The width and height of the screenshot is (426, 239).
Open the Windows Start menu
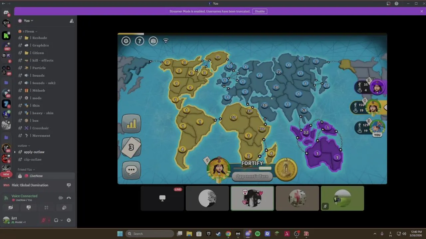coord(120,234)
